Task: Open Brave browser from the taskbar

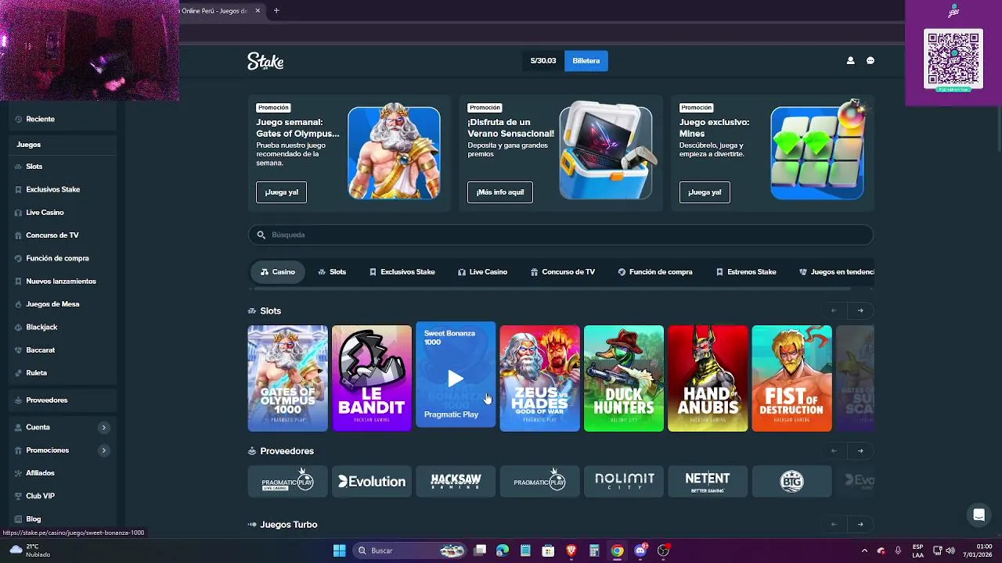Action: tap(571, 550)
